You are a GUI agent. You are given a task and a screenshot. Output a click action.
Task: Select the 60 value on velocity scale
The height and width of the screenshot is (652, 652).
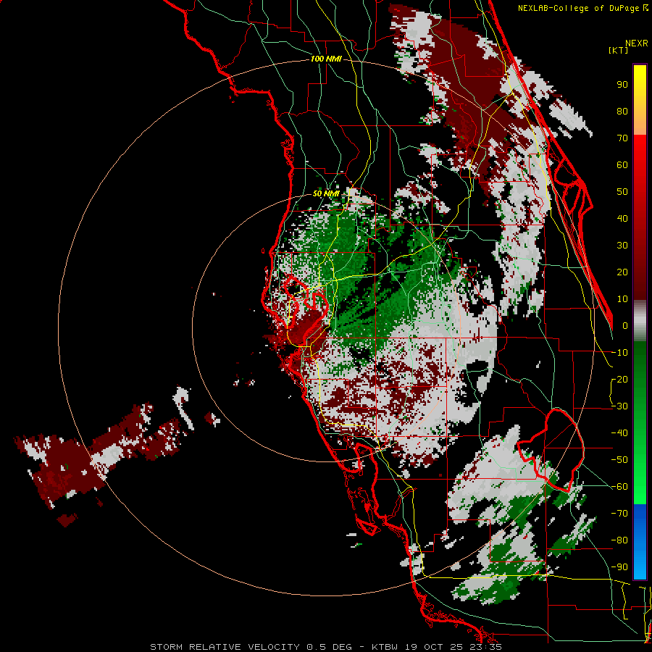pos(622,164)
